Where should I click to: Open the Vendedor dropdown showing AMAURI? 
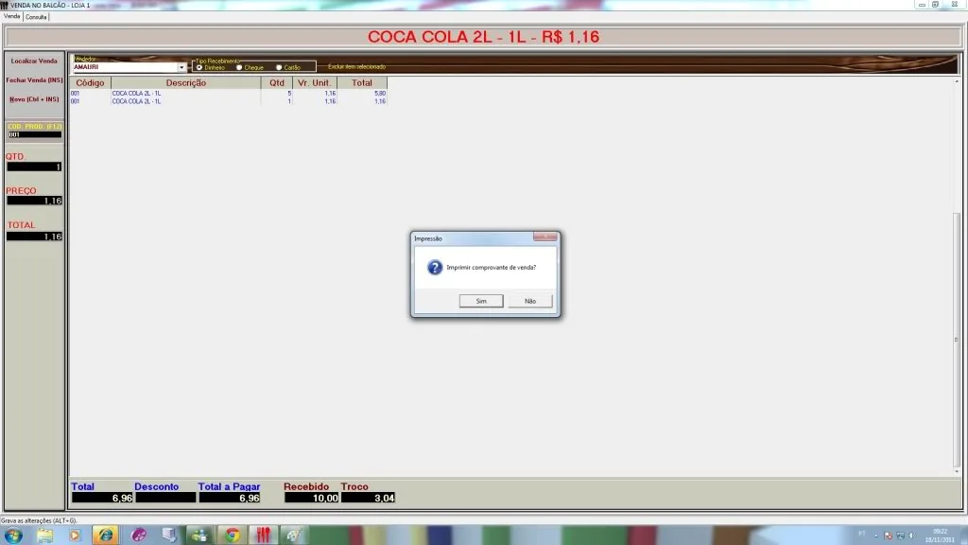pyautogui.click(x=181, y=67)
